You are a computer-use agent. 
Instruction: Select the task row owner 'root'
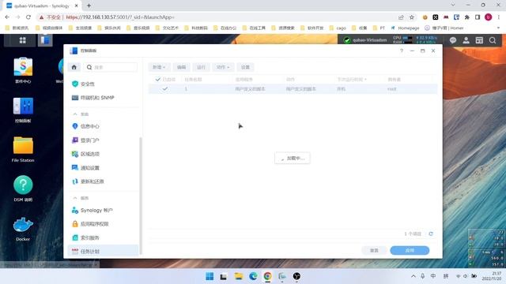coord(392,89)
